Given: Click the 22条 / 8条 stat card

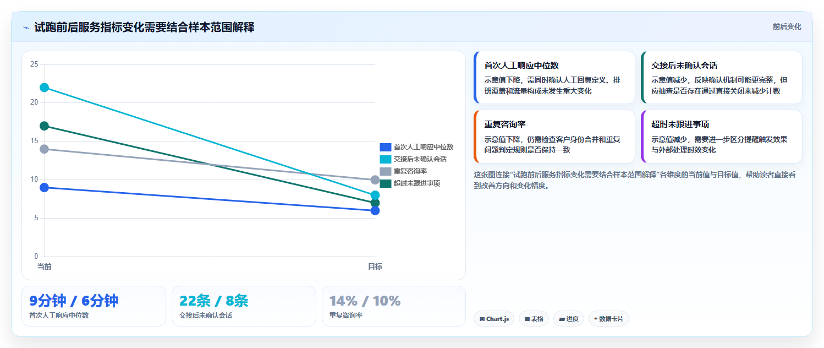Looking at the screenshot, I should point(244,306).
